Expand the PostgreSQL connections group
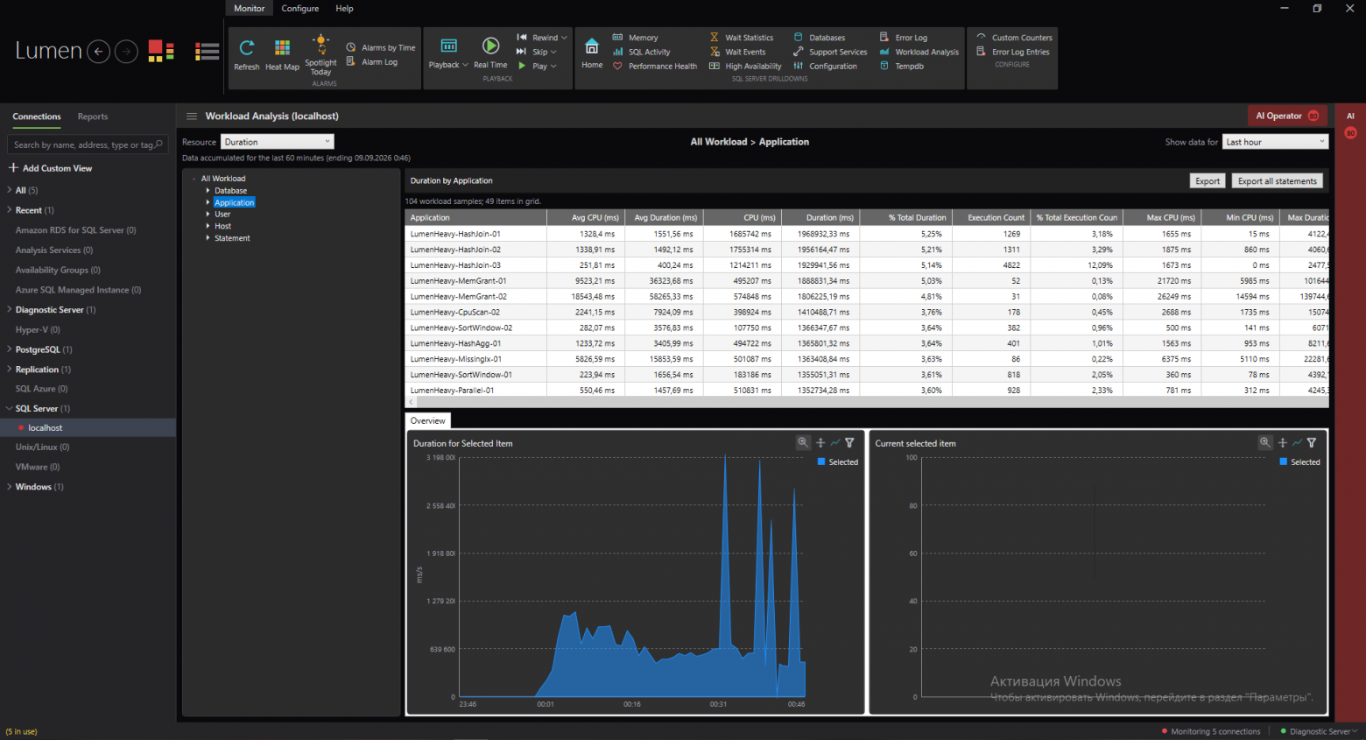Viewport: 1366px width, 740px height. tap(9, 349)
